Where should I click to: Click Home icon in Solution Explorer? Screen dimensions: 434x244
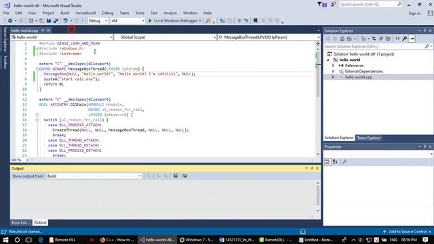coord(342,39)
